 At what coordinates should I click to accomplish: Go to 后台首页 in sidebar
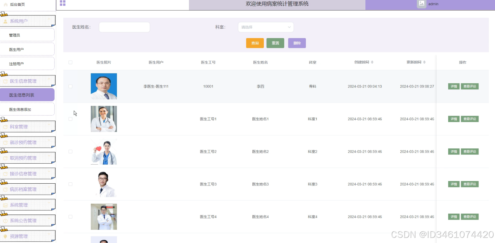coord(17,5)
